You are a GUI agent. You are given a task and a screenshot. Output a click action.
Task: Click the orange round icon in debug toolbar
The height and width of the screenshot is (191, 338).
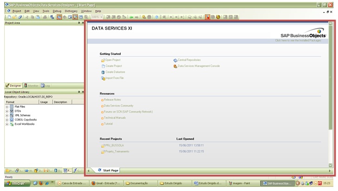coord(218,17)
